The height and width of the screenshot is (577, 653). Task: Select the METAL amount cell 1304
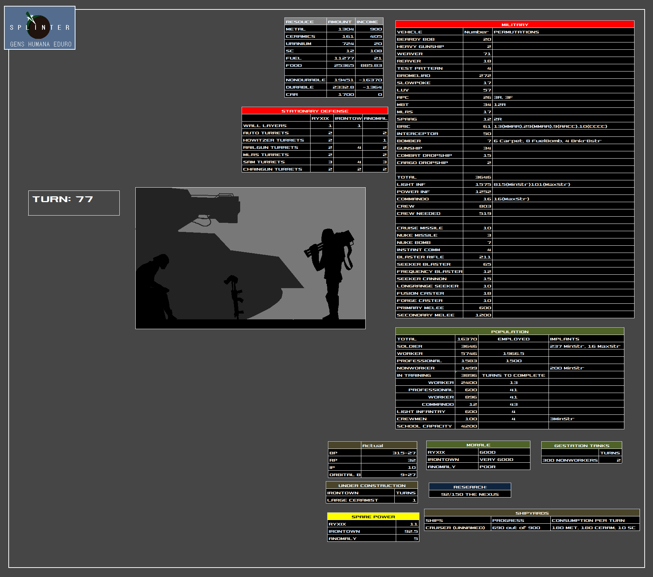point(341,29)
